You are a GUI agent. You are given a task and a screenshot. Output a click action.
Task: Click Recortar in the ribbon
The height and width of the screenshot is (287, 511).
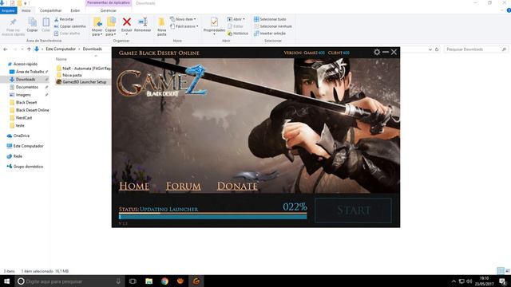pyautogui.click(x=64, y=19)
